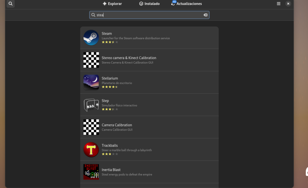308x188 pixels.
Task: Click the Trackballs star rating
Action: click(x=110, y=154)
